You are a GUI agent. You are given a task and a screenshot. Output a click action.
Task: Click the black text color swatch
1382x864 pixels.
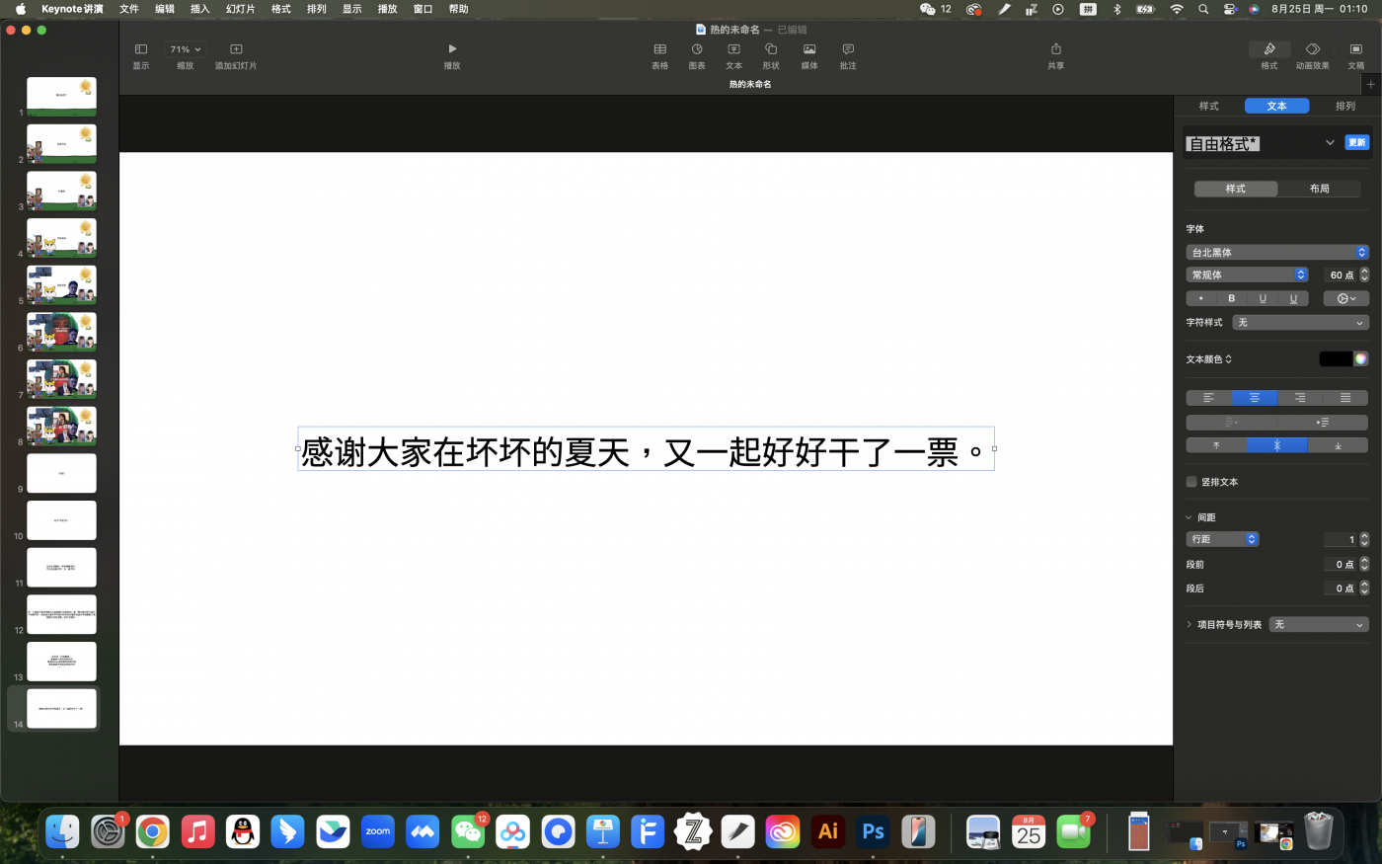click(1335, 359)
